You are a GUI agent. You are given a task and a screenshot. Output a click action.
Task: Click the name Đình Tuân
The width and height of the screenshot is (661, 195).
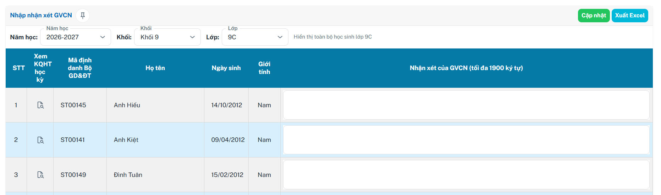(x=128, y=175)
